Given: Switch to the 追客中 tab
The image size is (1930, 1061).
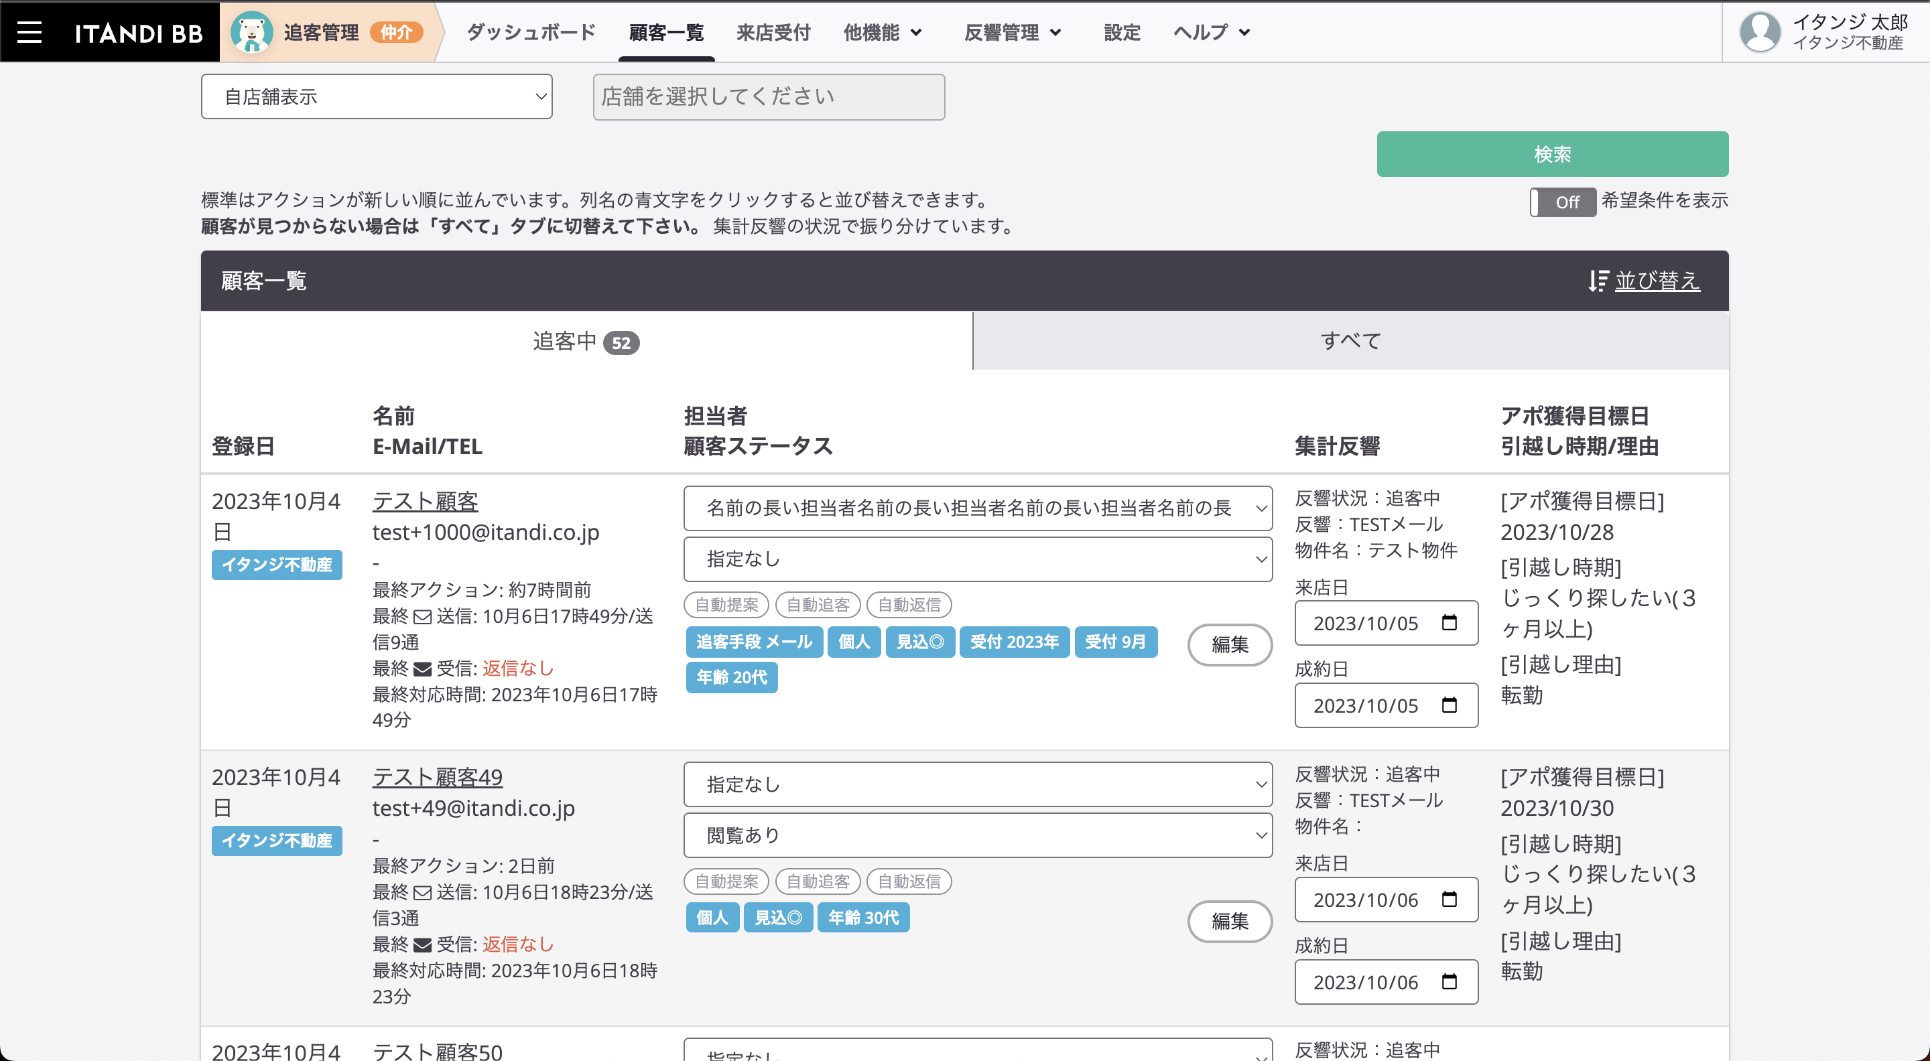Looking at the screenshot, I should coord(586,342).
